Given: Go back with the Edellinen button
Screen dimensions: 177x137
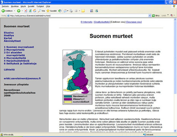Looking at the screenshot, I should (7, 11).
